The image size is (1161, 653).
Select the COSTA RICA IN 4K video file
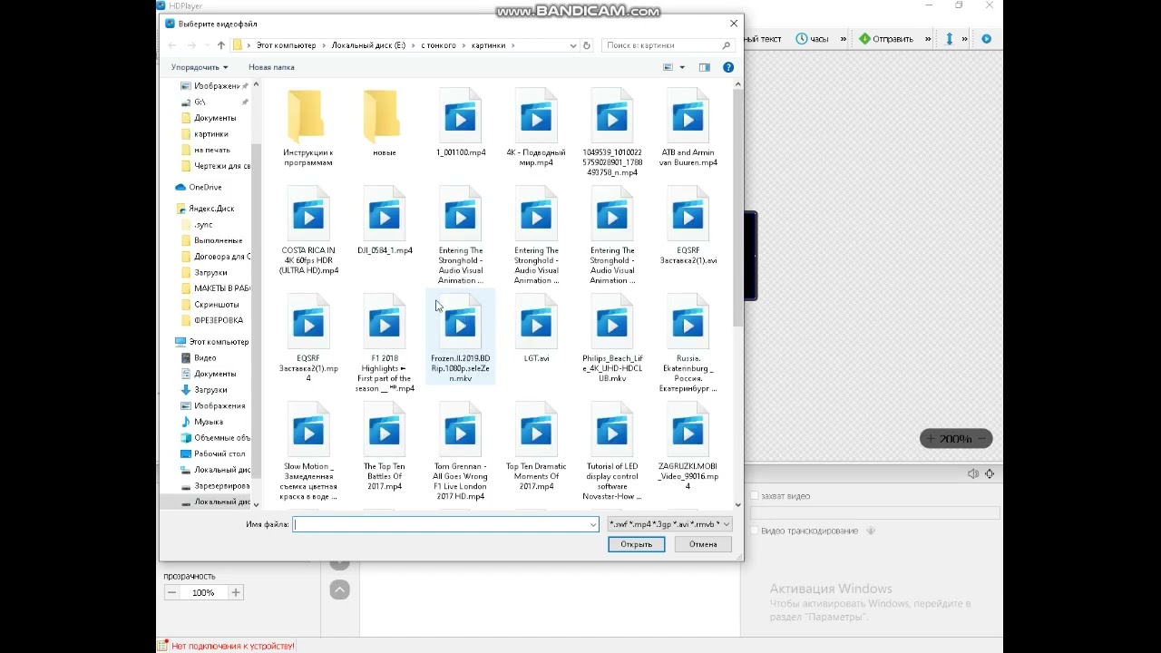coord(308,230)
